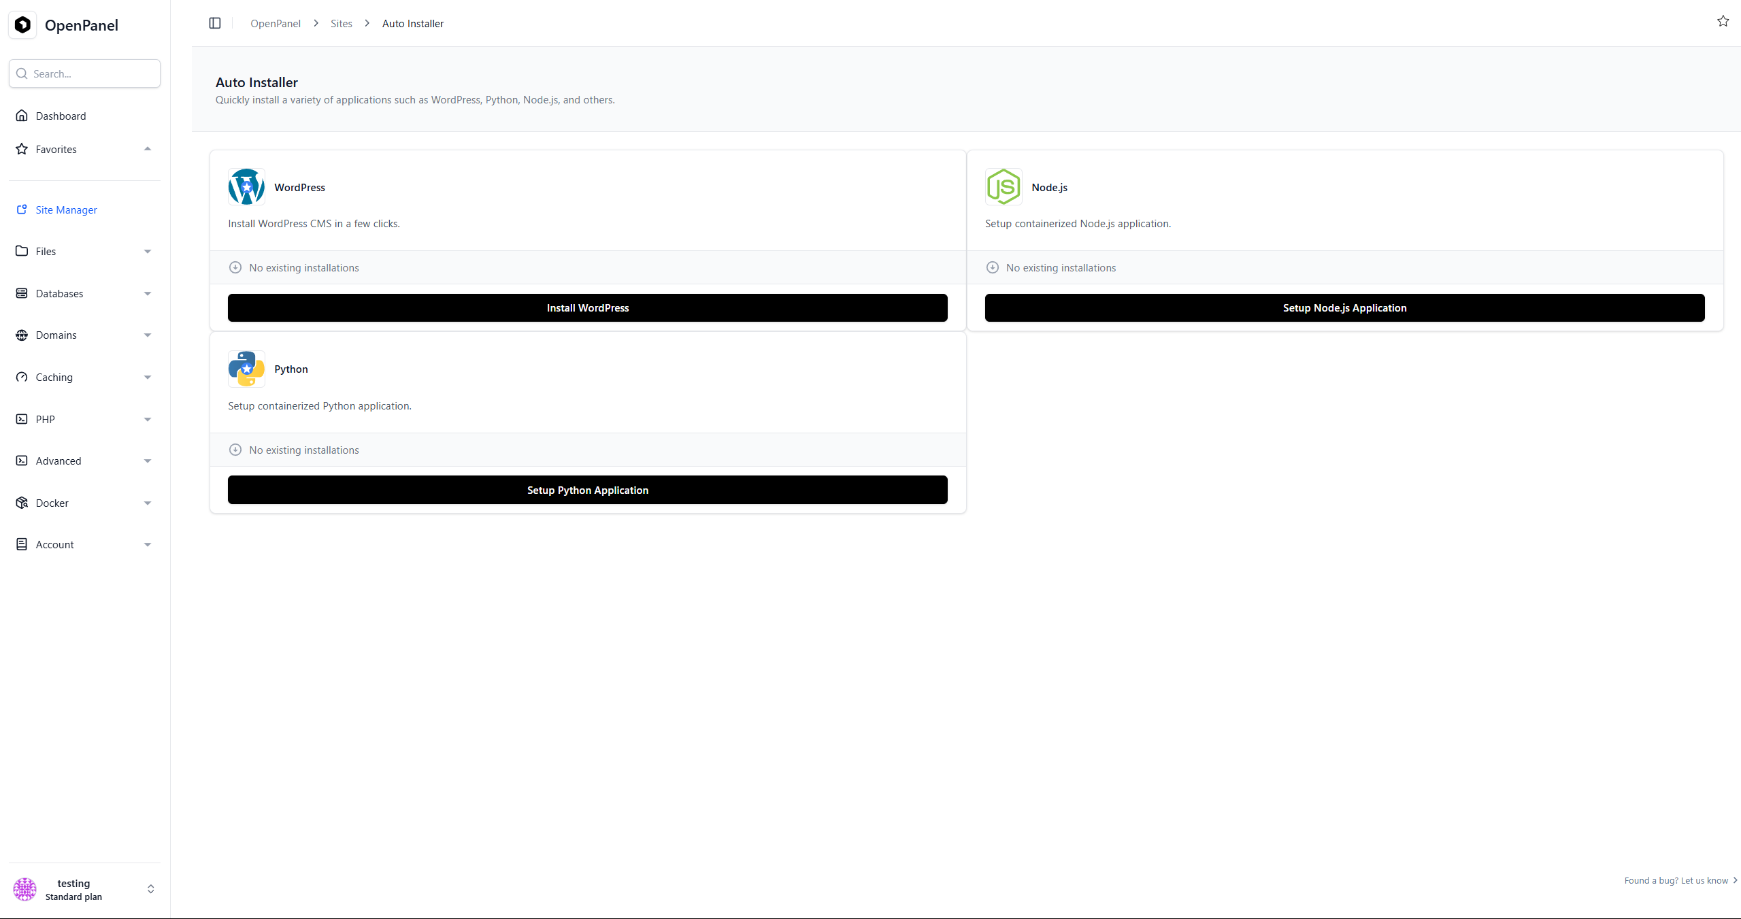Expand the Files menu arrow
This screenshot has width=1741, height=919.
pyautogui.click(x=148, y=252)
